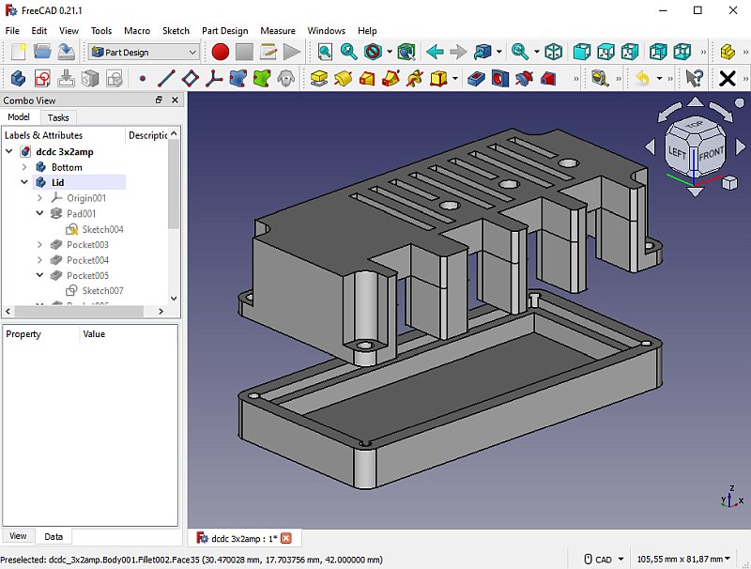Image resolution: width=751 pixels, height=569 pixels.
Task: Open the Macros editor icon
Action: click(268, 52)
